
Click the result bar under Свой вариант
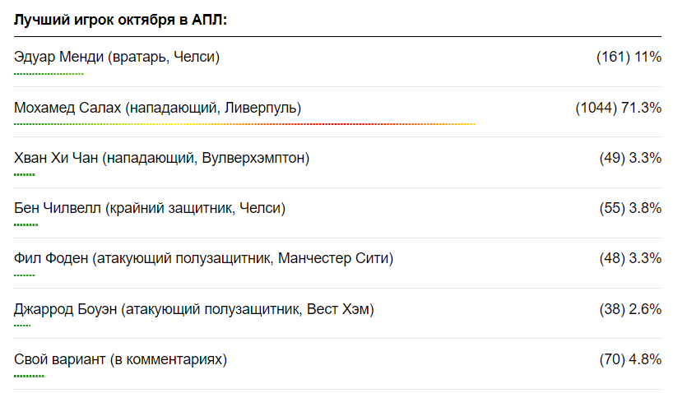coord(29,376)
